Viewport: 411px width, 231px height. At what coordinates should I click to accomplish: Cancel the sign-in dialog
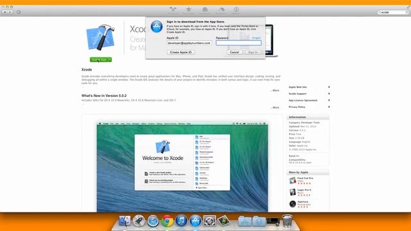pos(234,53)
